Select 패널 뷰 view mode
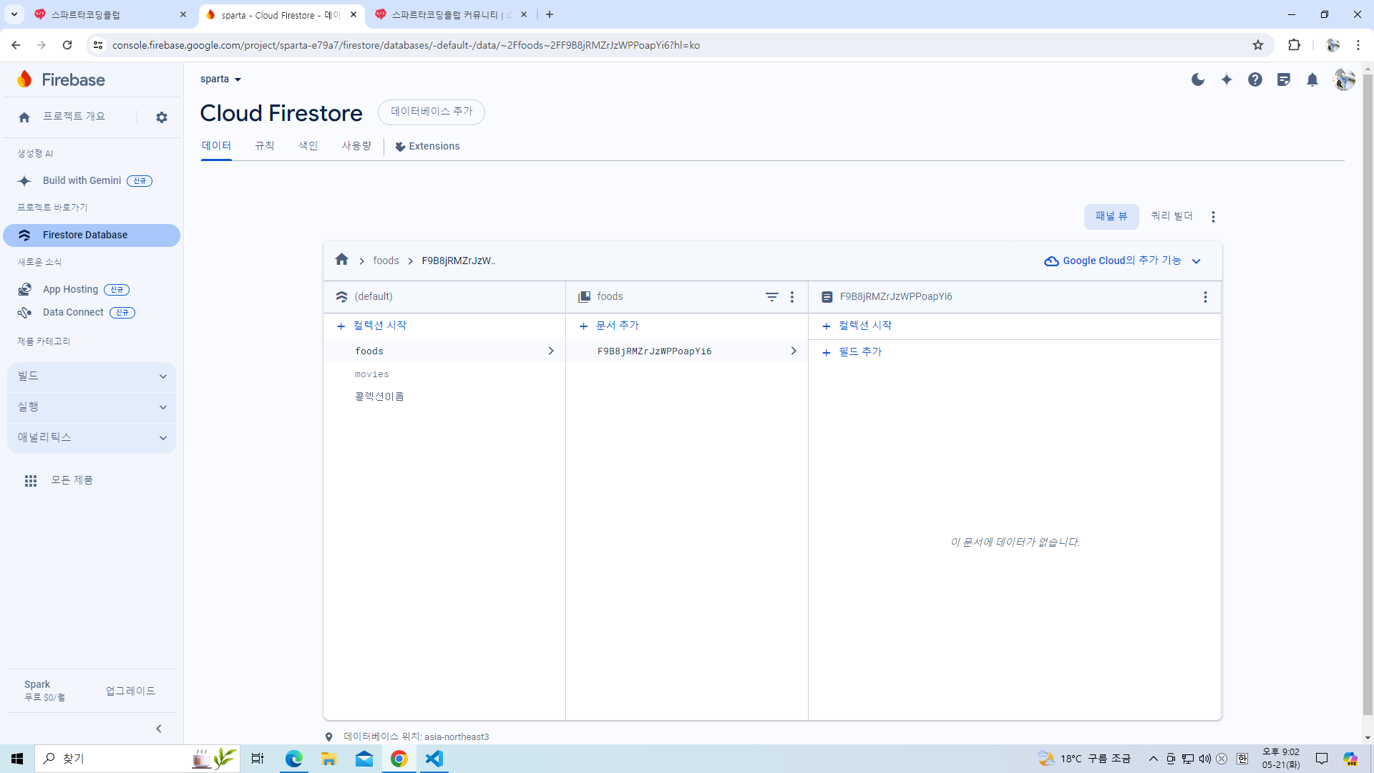The height and width of the screenshot is (773, 1374). pos(1111,216)
